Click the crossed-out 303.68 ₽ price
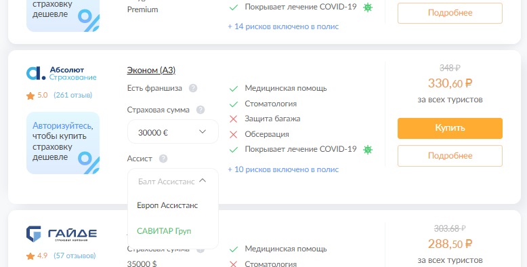Viewport: 527px width, 267px height. click(x=450, y=228)
